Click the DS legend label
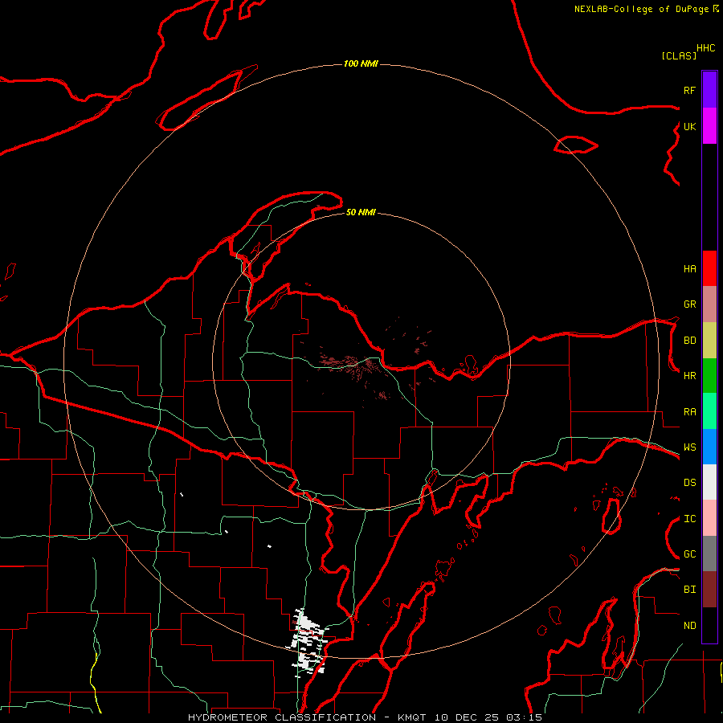Screen dimensions: 723x723 689,483
